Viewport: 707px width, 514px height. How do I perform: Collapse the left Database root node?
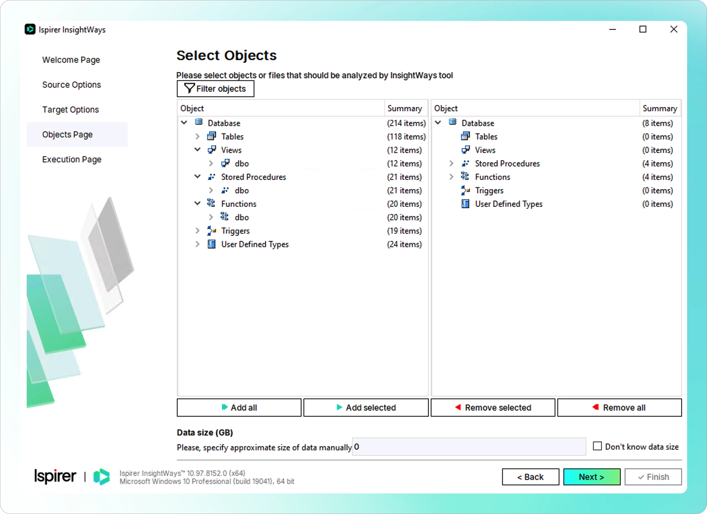(184, 123)
